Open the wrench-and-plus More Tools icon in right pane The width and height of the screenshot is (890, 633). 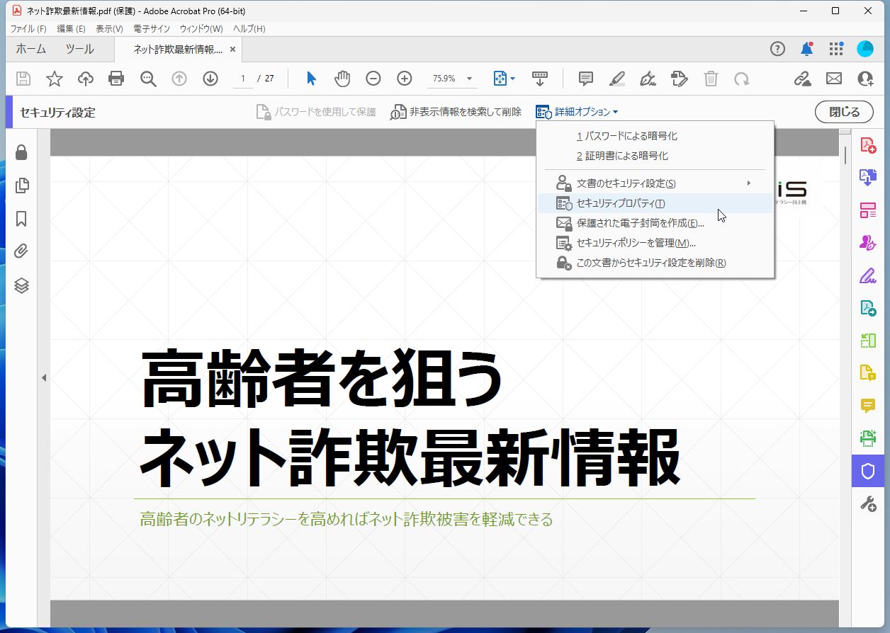868,503
